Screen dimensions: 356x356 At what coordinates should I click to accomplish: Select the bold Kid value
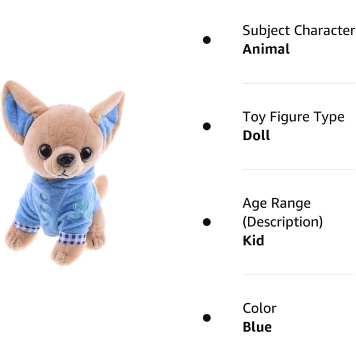pyautogui.click(x=253, y=240)
